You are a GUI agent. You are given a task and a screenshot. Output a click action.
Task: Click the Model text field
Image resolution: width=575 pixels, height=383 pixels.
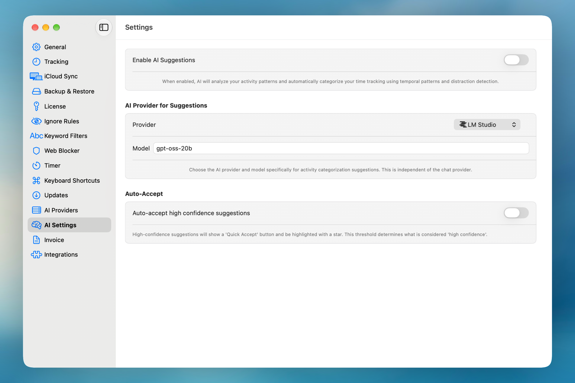[x=341, y=148]
